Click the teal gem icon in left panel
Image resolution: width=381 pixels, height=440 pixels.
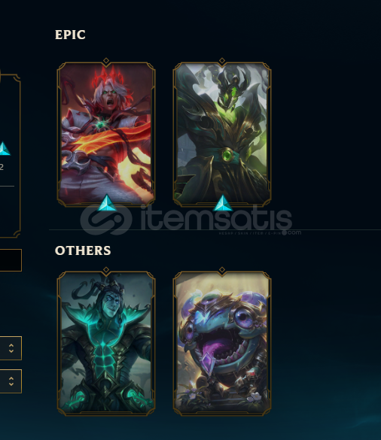click(4, 148)
